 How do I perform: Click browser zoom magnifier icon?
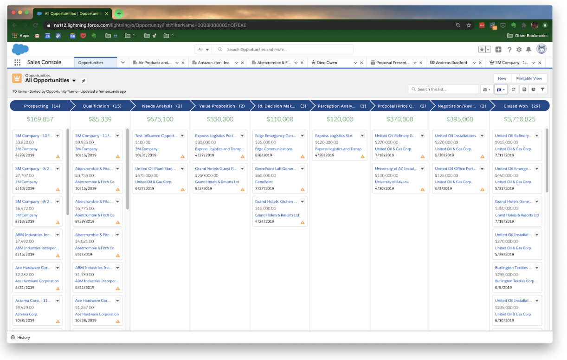coord(458,25)
